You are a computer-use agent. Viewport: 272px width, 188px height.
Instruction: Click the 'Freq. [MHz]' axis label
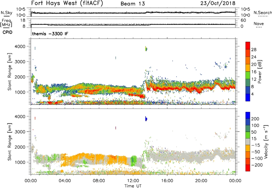(6, 23)
